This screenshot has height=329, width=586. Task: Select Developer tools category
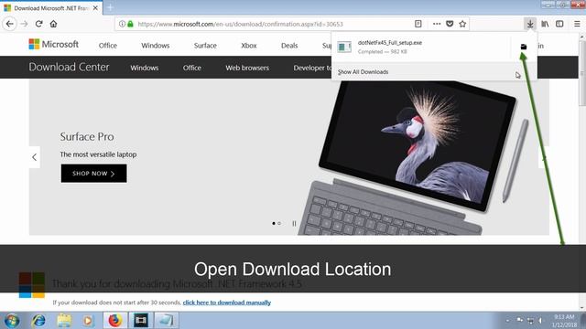(x=312, y=68)
